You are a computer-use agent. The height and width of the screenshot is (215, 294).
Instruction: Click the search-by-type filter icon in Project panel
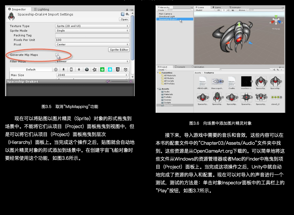click(x=274, y=70)
